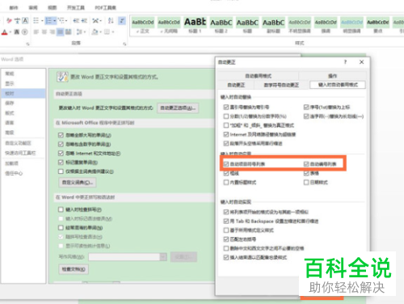
Task: Click the Chinese layout icon in ribbon
Action: 95,20
